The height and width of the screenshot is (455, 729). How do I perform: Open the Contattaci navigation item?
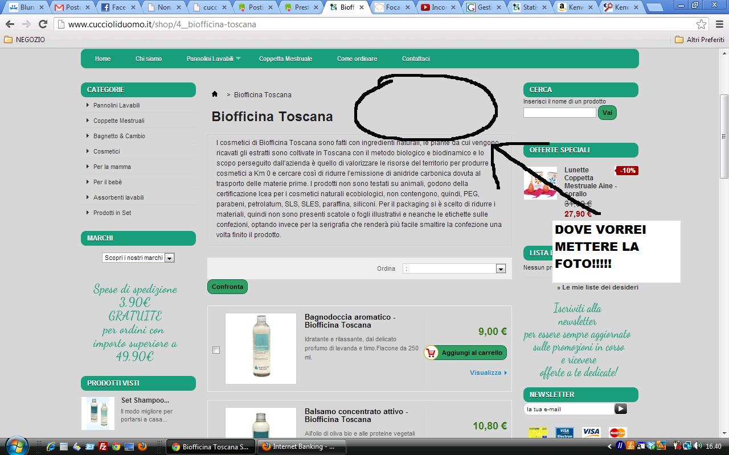(x=416, y=59)
